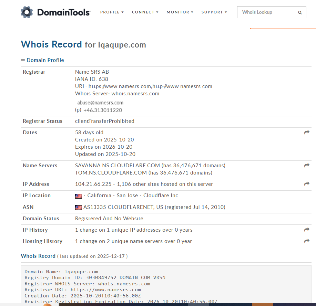
Task: Select the 'Creation Date' raw line
Action: 83,296
